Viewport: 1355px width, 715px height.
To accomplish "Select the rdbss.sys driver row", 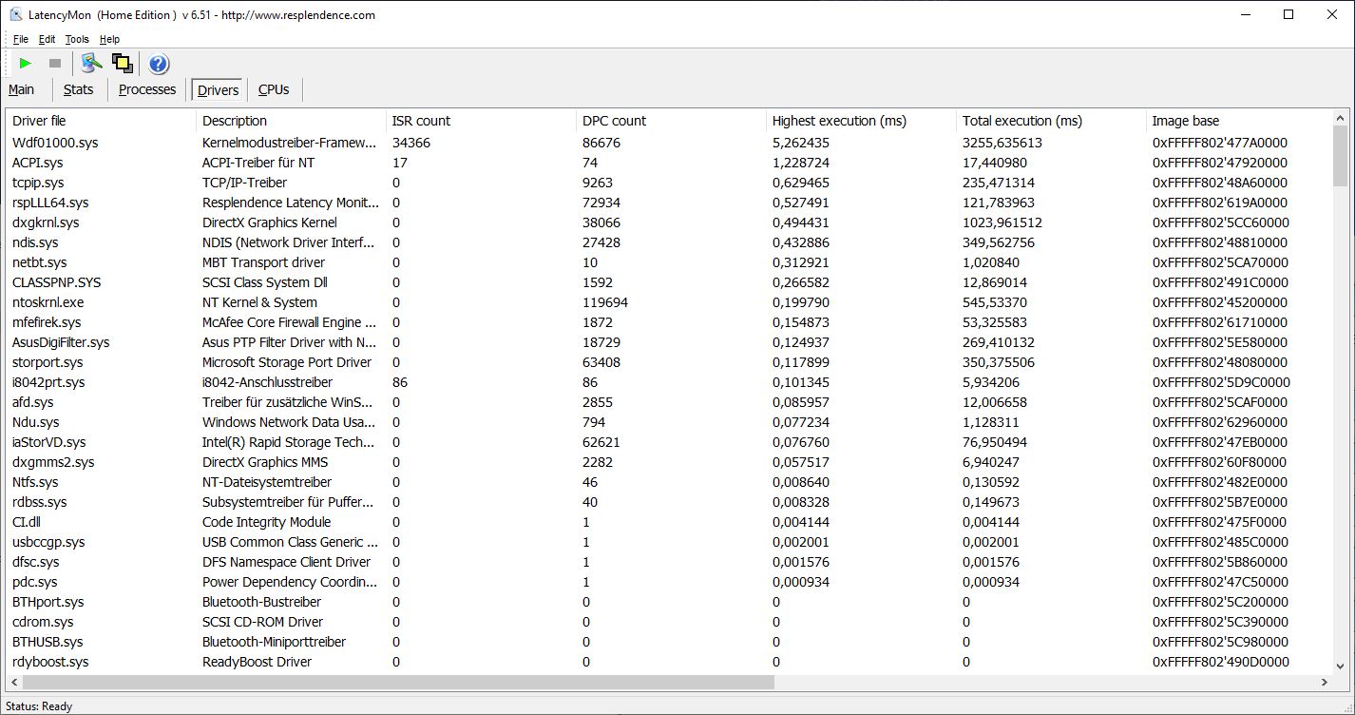I will (669, 502).
